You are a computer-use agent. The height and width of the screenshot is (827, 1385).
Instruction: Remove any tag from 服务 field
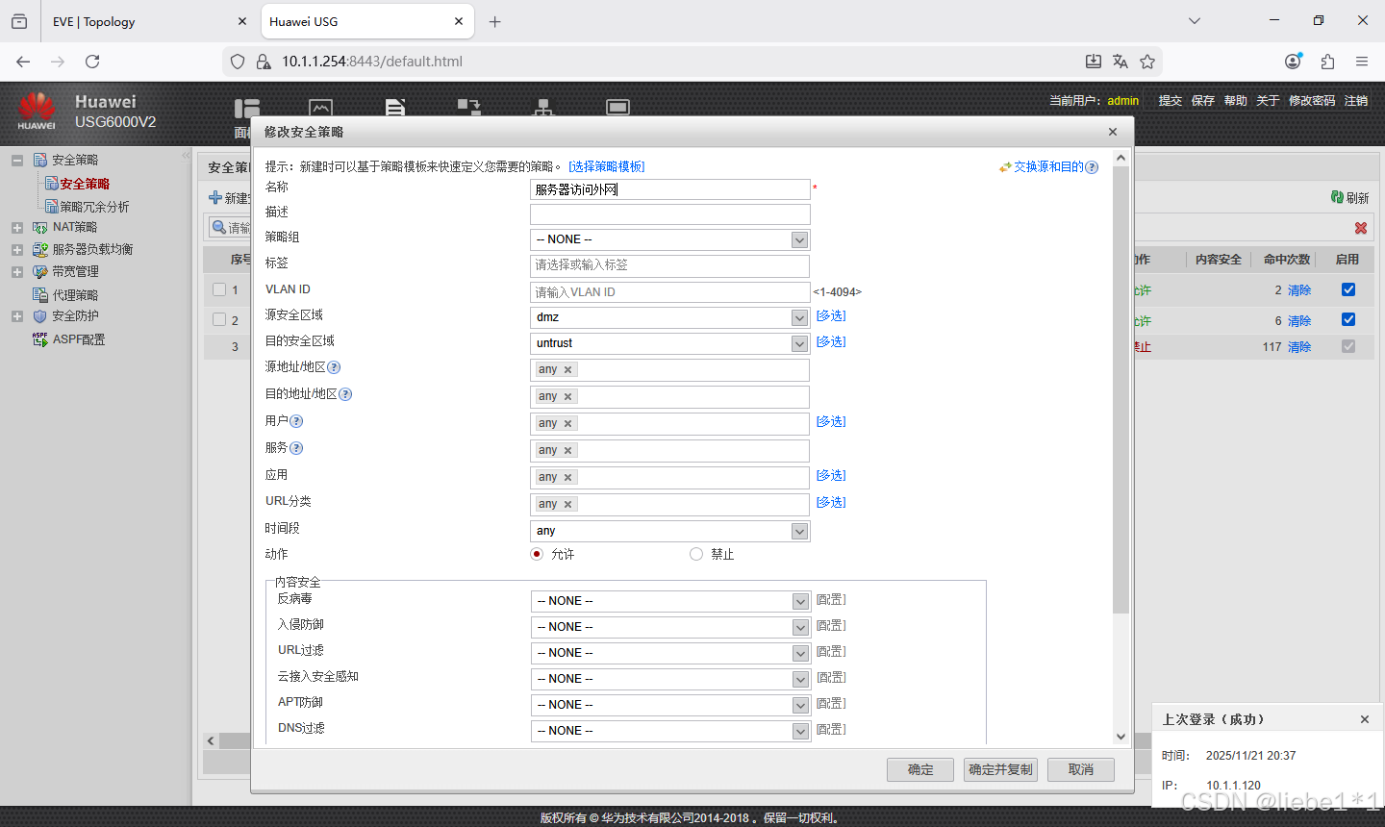coord(568,451)
